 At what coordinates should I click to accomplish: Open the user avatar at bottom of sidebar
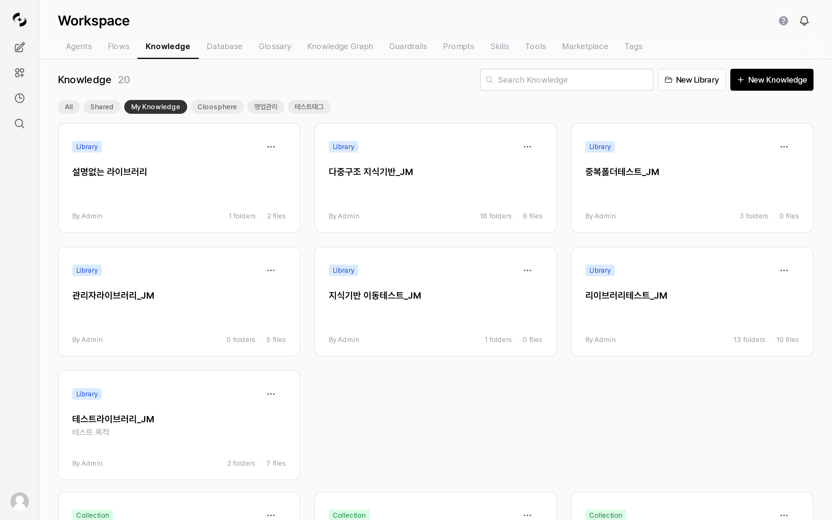(x=20, y=501)
